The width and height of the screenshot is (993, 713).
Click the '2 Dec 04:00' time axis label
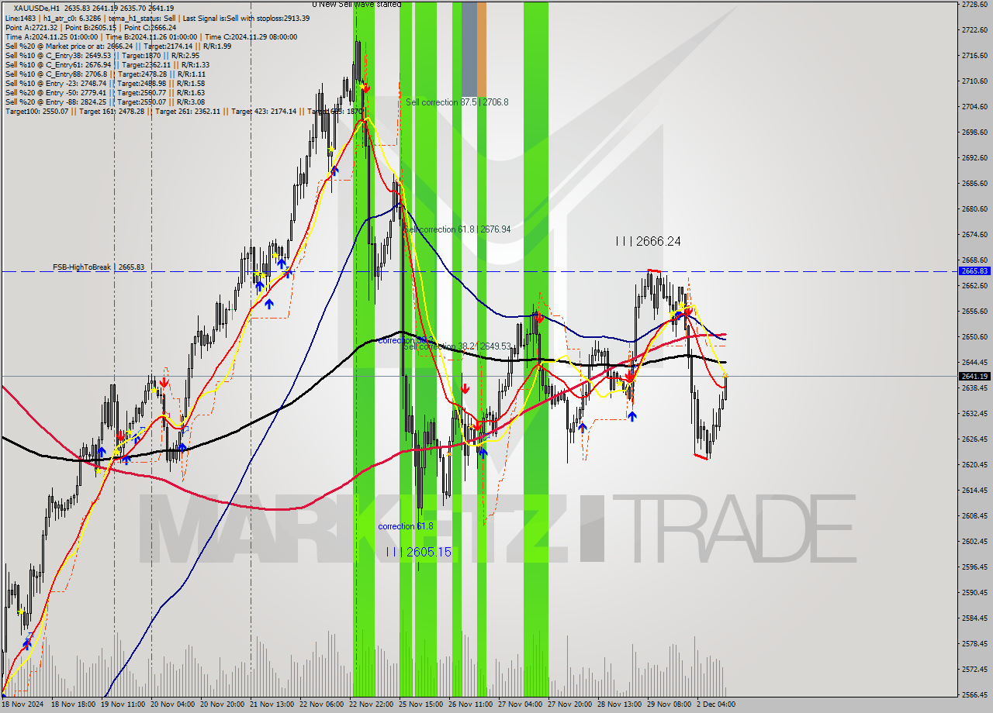[717, 704]
